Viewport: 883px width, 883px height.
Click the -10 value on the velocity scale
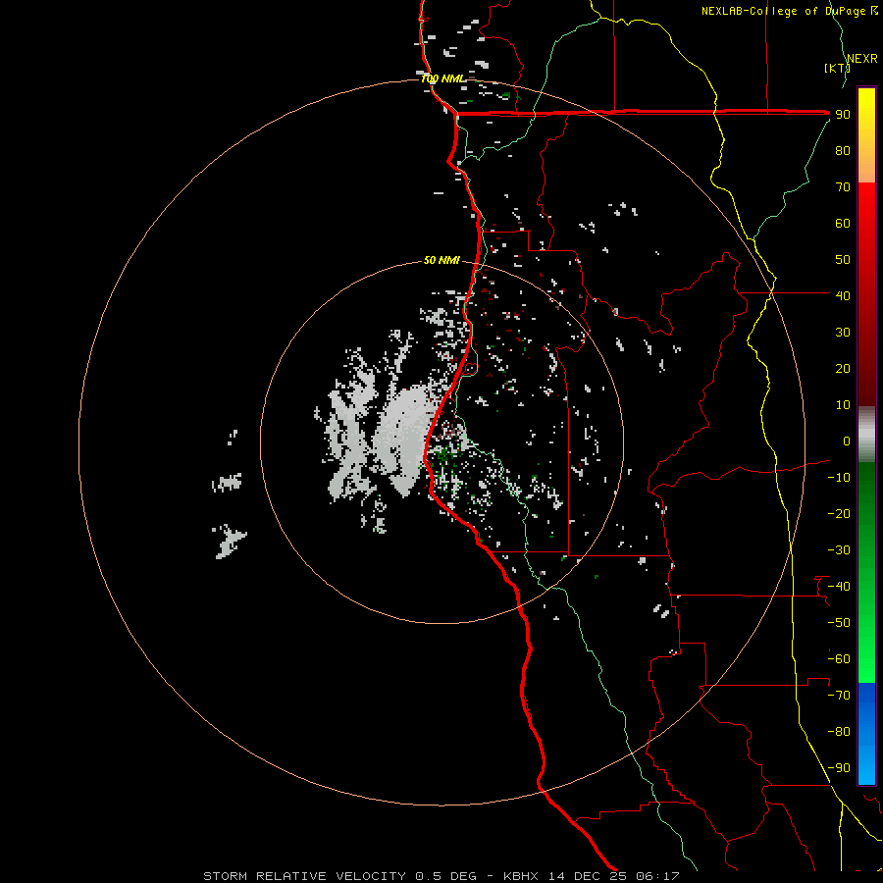pyautogui.click(x=839, y=478)
